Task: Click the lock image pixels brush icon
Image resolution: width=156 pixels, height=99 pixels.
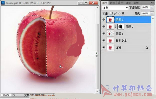Action: pos(115,13)
